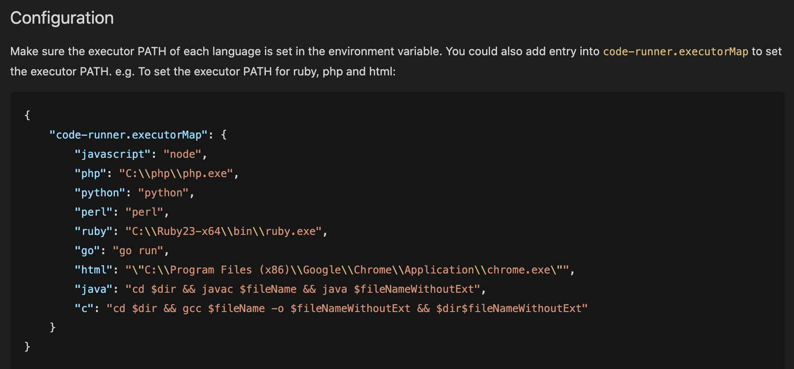
Task: Click the javac $fileName command value
Action: [303, 289]
